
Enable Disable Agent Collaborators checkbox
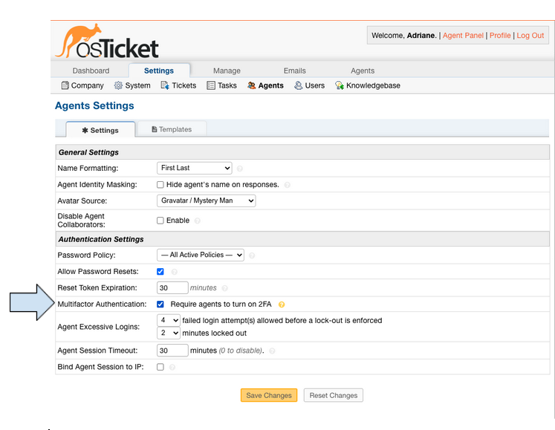click(160, 221)
